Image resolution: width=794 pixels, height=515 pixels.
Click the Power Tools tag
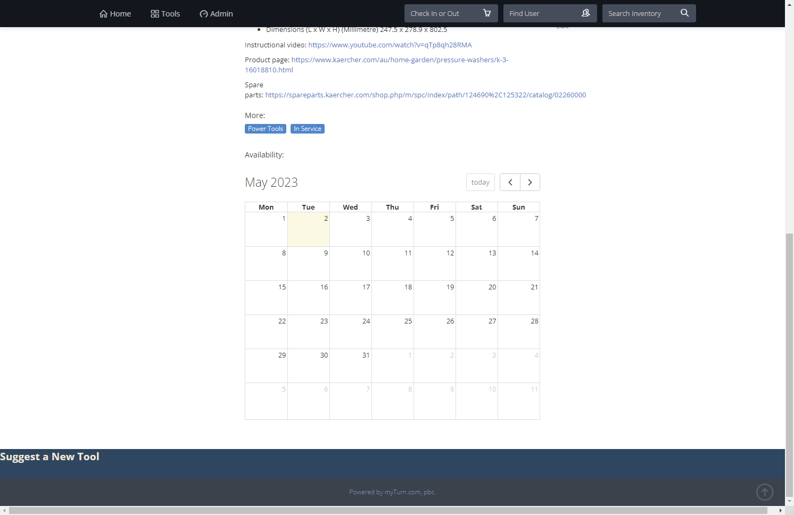pyautogui.click(x=266, y=129)
